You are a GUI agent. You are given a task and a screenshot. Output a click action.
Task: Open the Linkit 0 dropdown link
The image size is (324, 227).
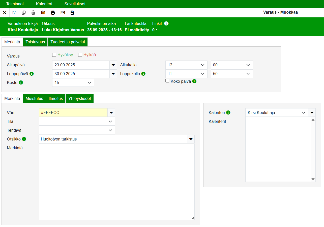click(x=155, y=30)
